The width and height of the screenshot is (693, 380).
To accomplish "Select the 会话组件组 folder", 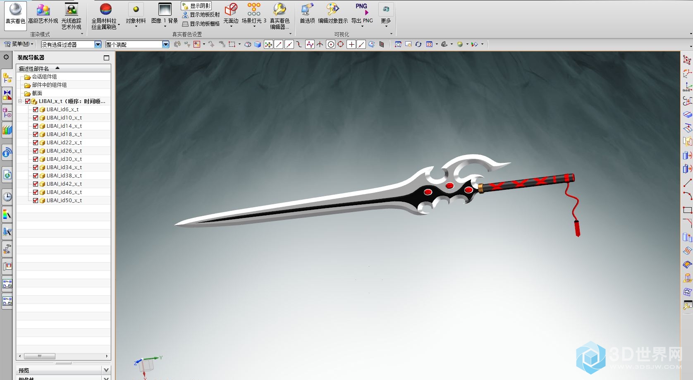I will (x=41, y=76).
